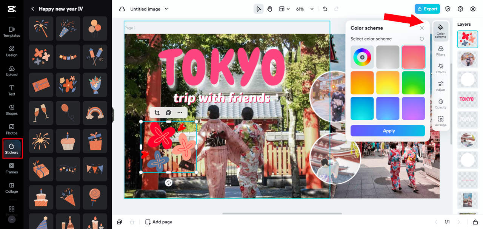
Task: Activate the Hand pan tool
Action: [x=270, y=9]
